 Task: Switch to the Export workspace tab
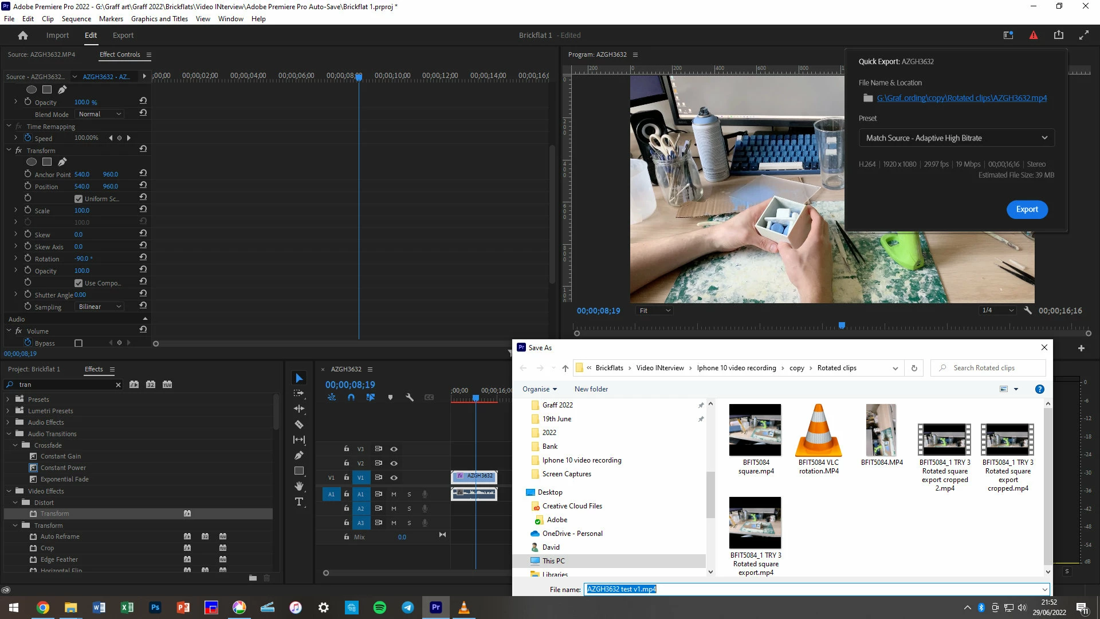[123, 36]
